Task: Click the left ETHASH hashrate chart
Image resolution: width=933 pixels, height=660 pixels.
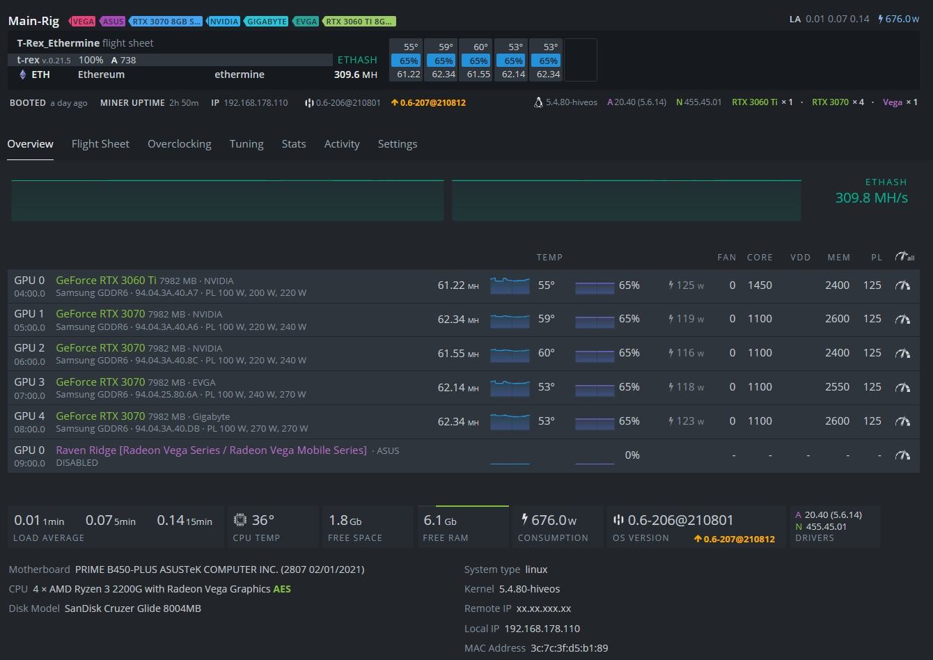Action: coord(228,201)
